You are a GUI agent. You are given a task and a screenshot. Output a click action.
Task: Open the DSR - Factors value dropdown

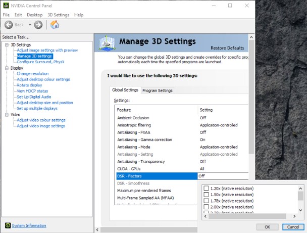click(223, 176)
